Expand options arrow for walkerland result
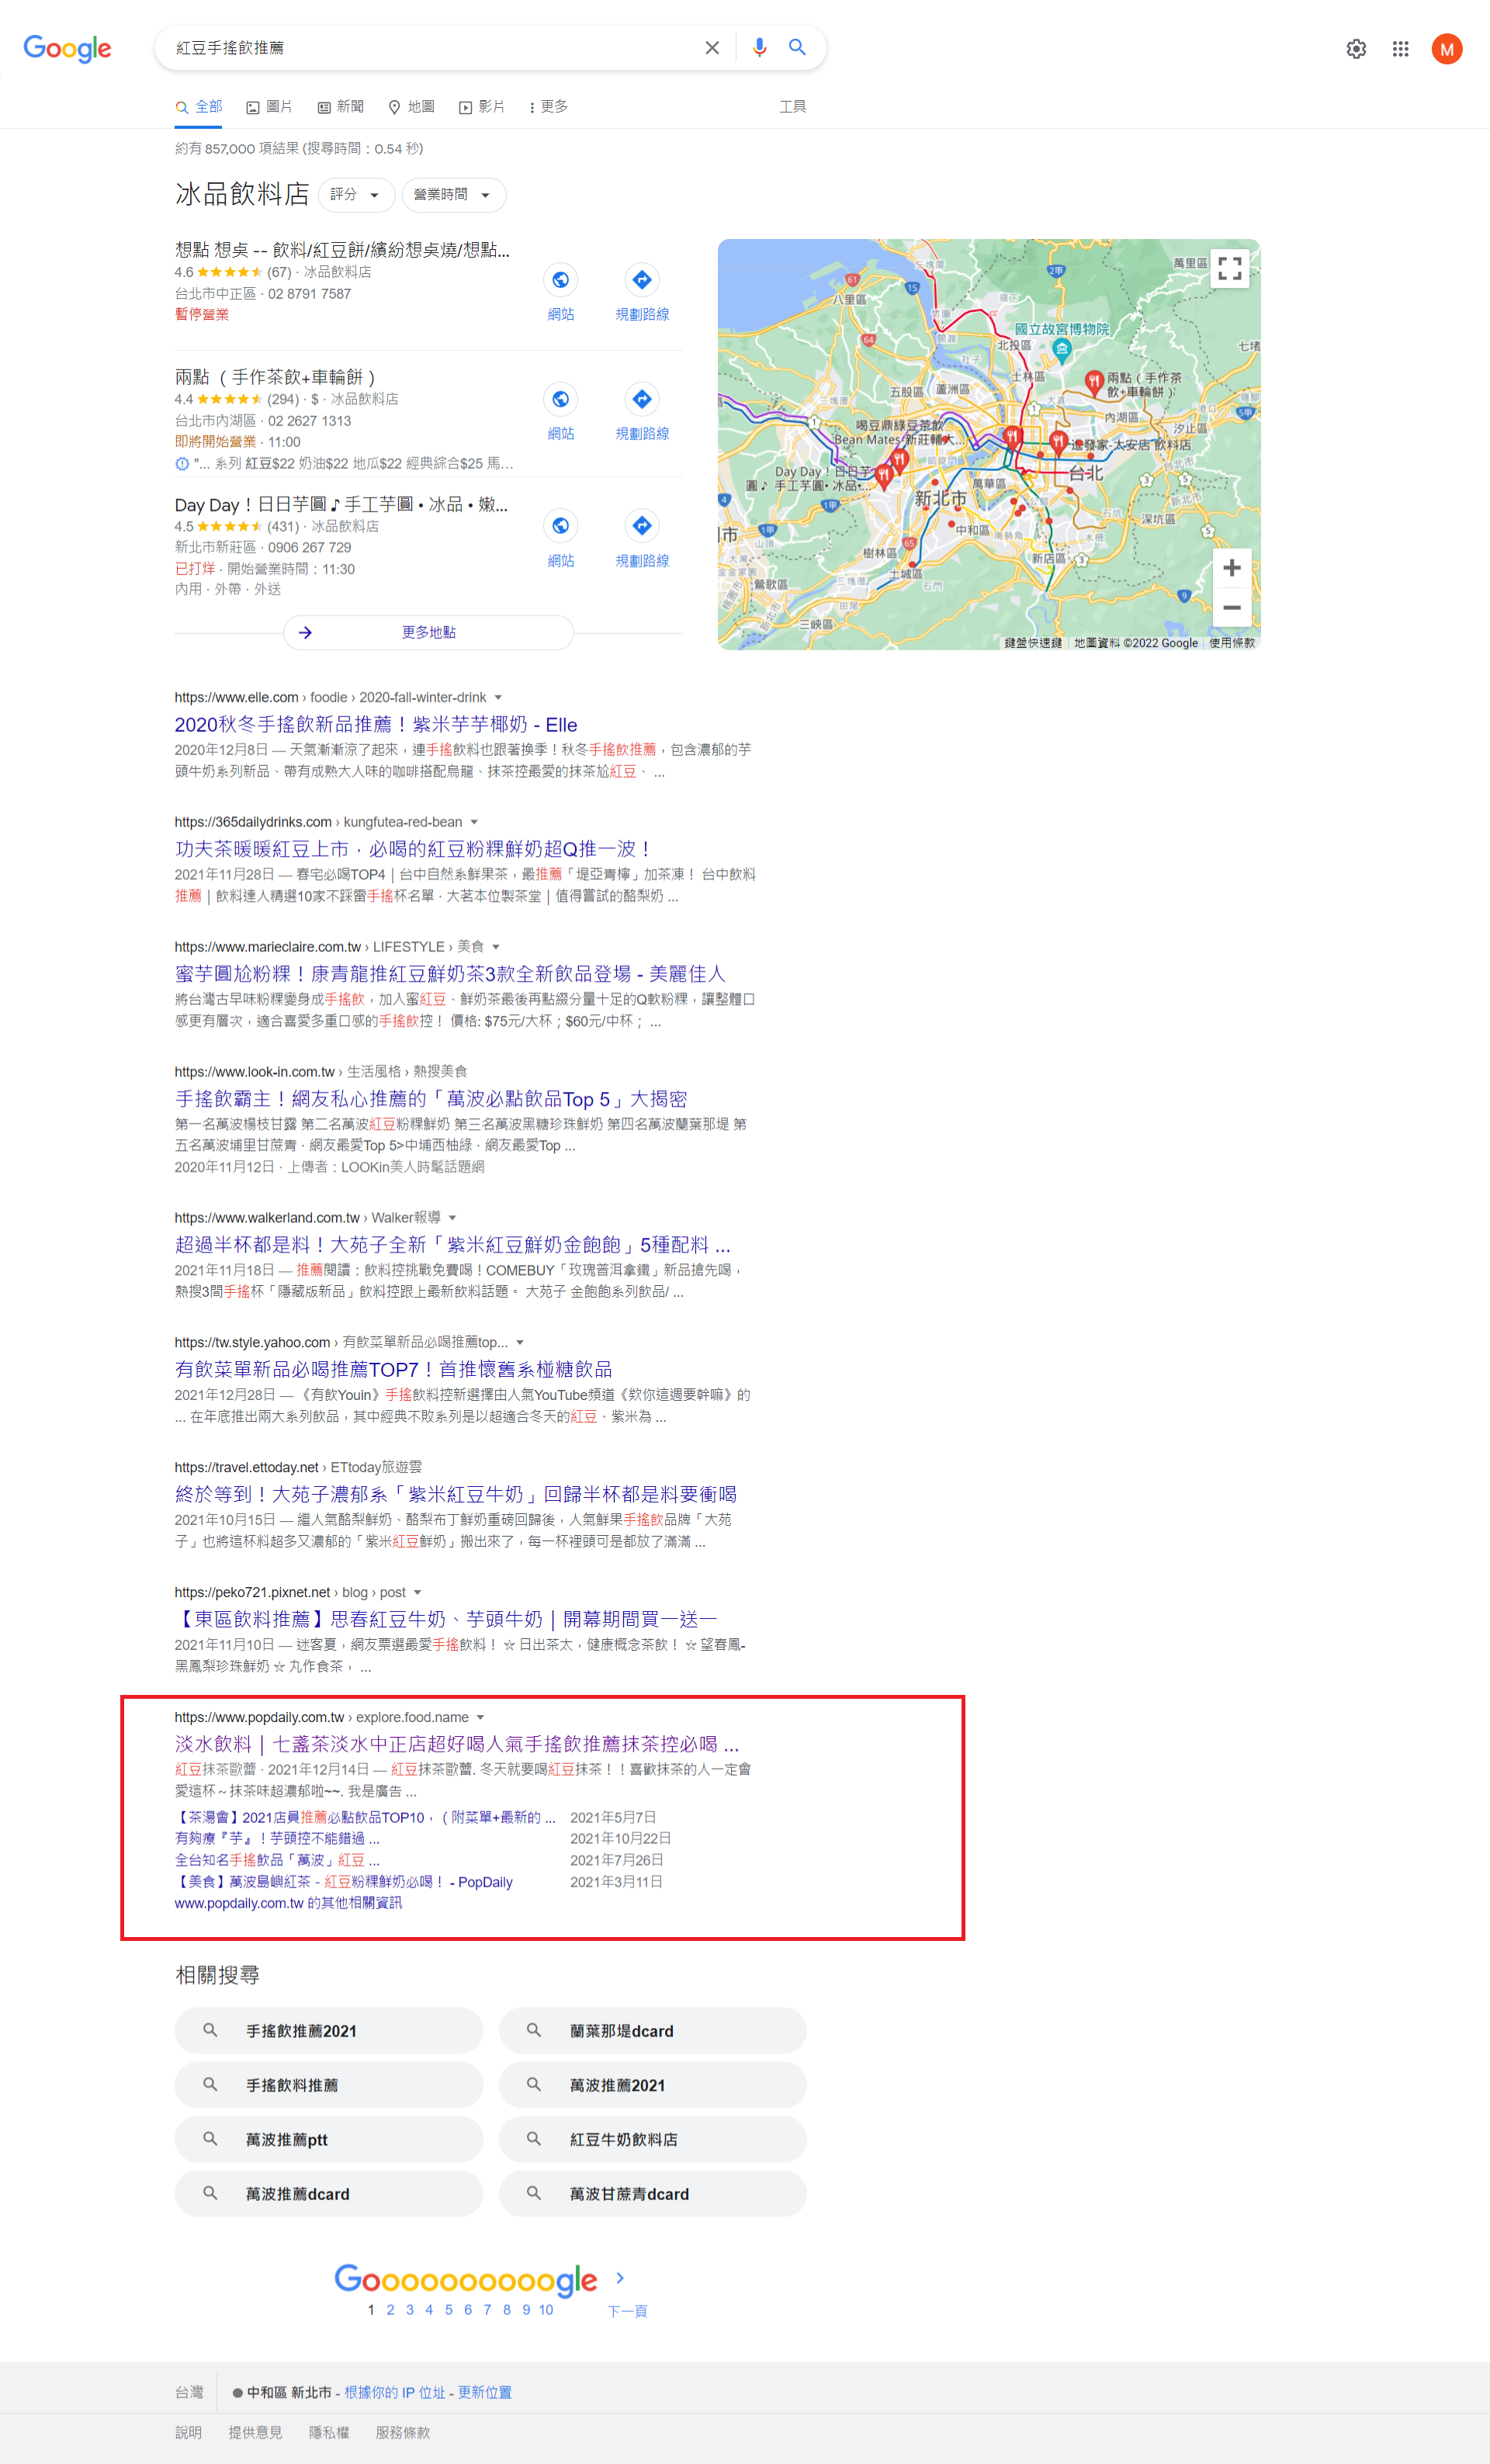This screenshot has width=1490, height=2464. (x=453, y=1218)
